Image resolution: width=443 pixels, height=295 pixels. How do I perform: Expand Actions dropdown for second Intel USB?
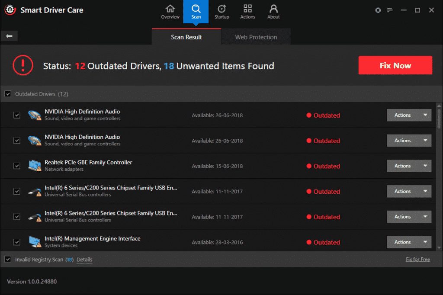coord(425,217)
